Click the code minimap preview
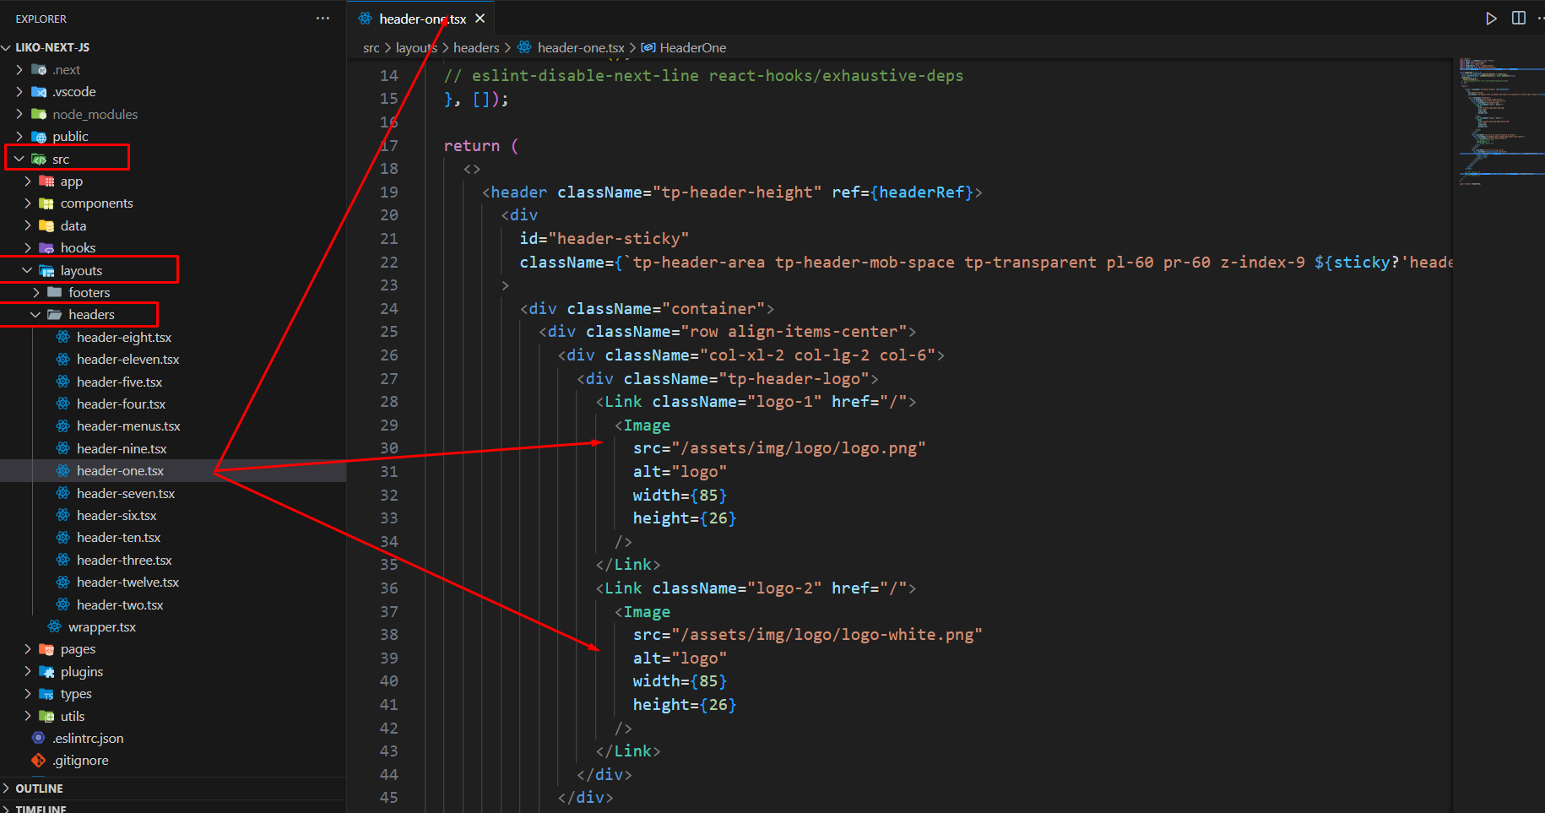The height and width of the screenshot is (813, 1545). tap(1499, 118)
